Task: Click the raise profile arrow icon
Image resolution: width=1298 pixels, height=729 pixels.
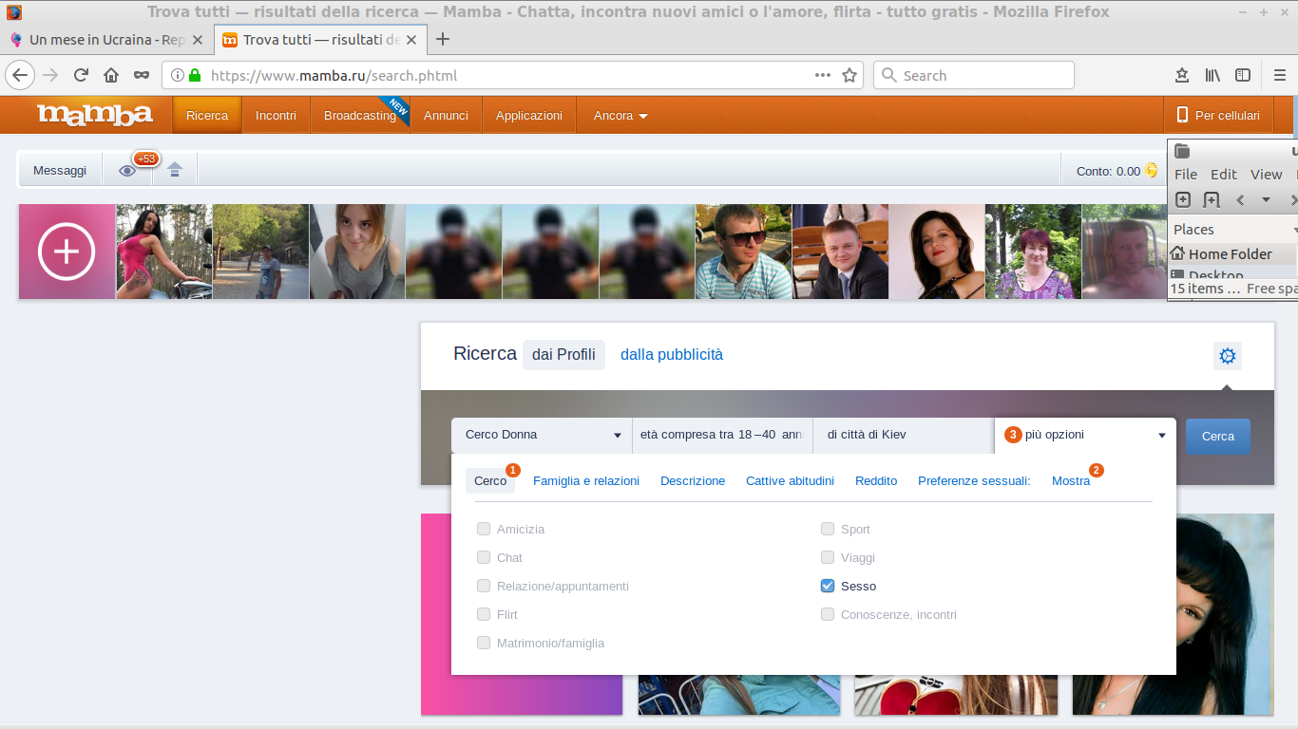Action: 175,171
